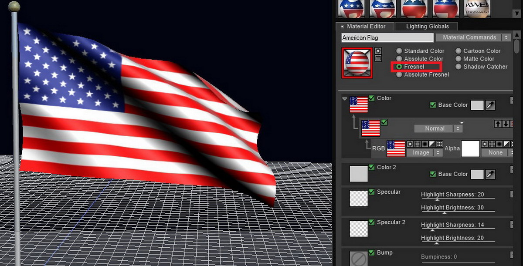Move the color layer up

point(498,124)
